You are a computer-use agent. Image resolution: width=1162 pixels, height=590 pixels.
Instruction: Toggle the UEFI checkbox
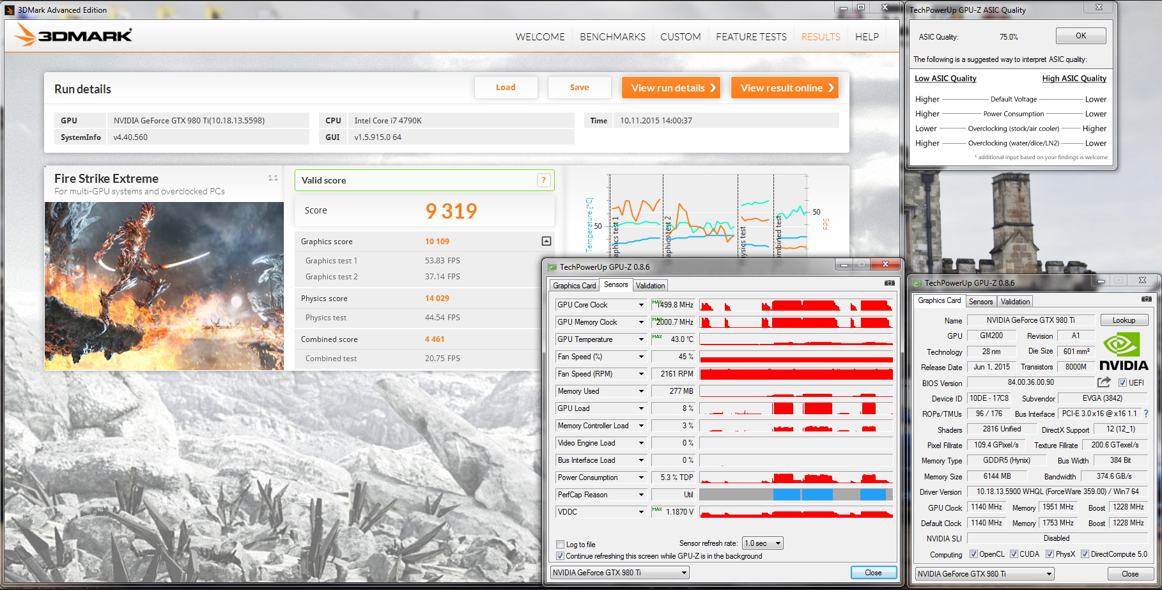point(1122,383)
